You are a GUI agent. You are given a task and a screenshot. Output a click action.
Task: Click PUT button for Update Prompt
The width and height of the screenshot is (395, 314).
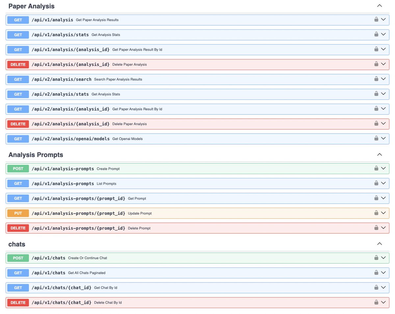pyautogui.click(x=18, y=213)
